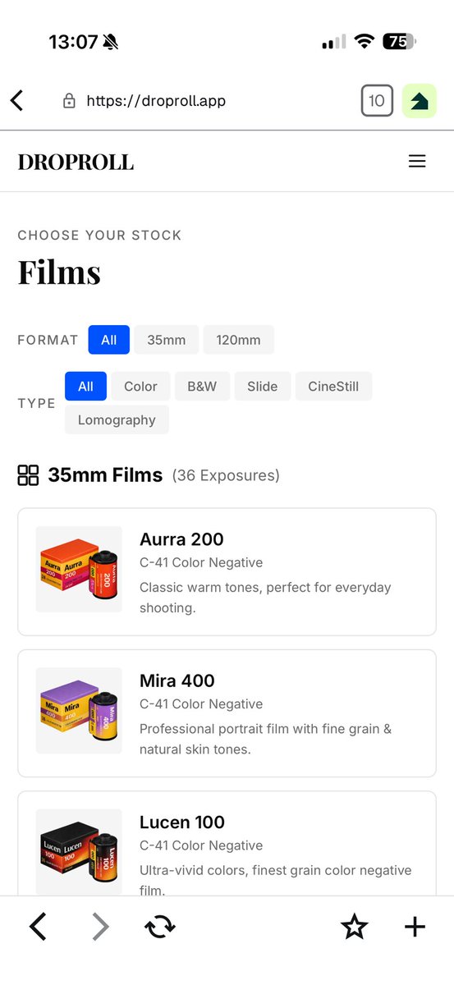The height and width of the screenshot is (985, 454).
Task: Click Aurra 200's C-41 Color Negative subtitle
Action: click(201, 562)
